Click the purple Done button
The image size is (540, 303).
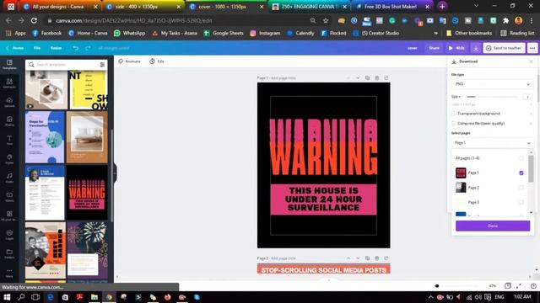[493, 226]
